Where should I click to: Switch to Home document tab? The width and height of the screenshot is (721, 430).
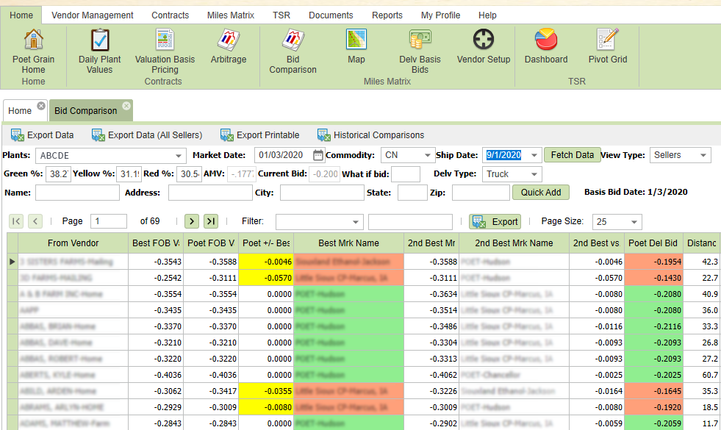[20, 111]
